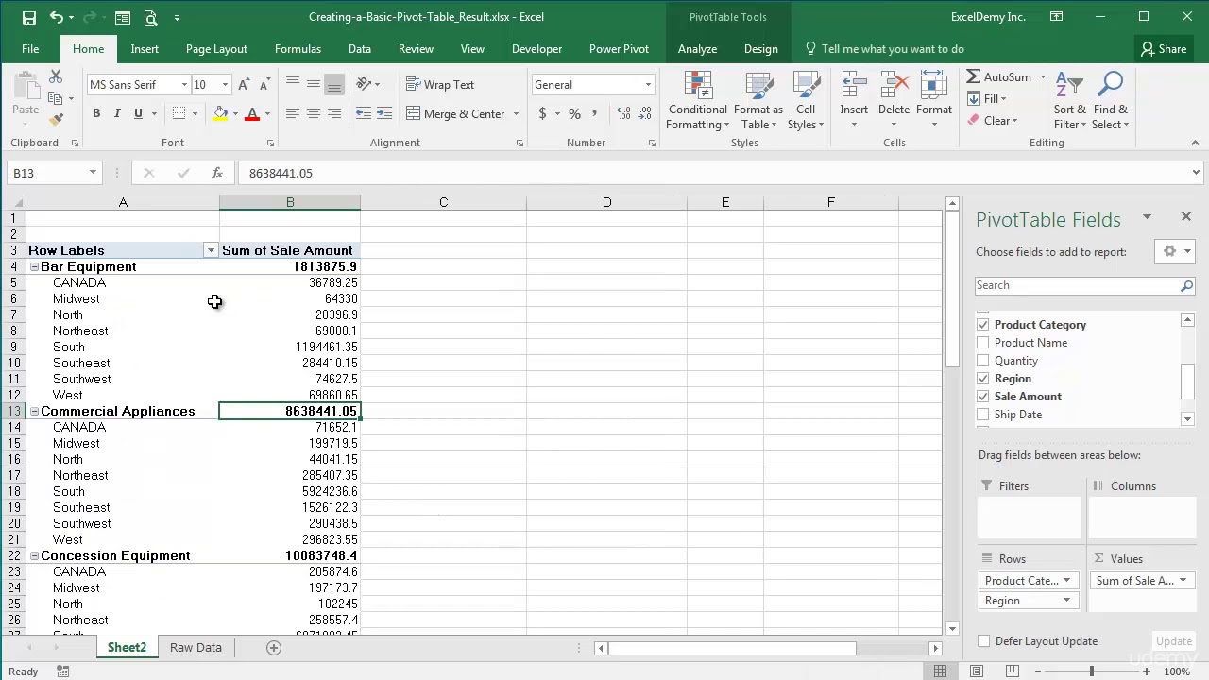Screen dimensions: 1209x680
Task: Collapse the Bar Equipment group
Action: point(34,266)
